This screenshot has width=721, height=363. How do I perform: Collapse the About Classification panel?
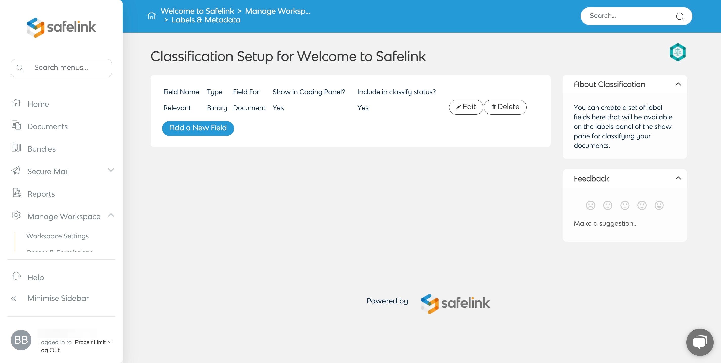678,84
